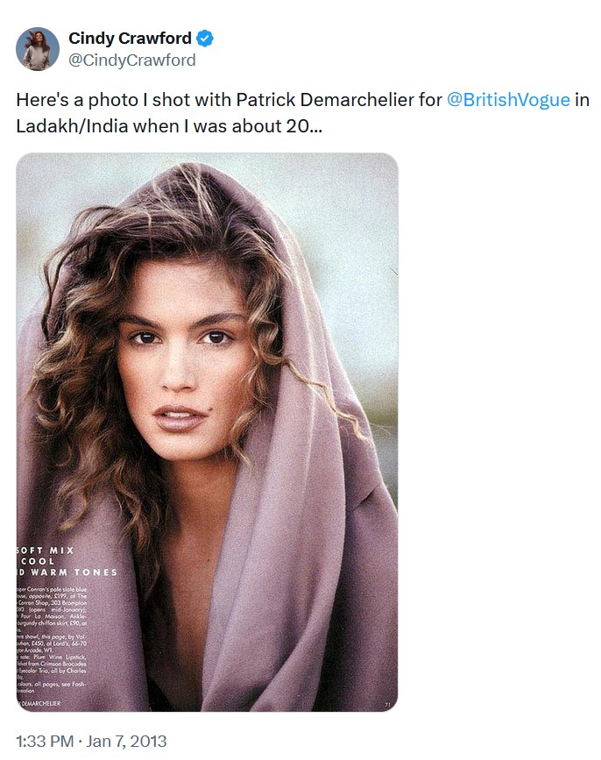Click the tweet's opening words Here's a photo
601x760 pixels.
point(77,100)
